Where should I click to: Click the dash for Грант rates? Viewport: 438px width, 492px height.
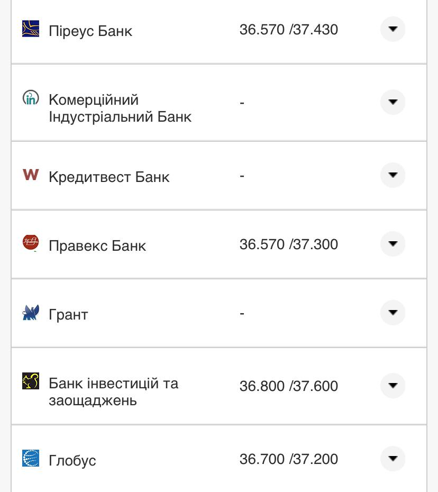click(242, 313)
